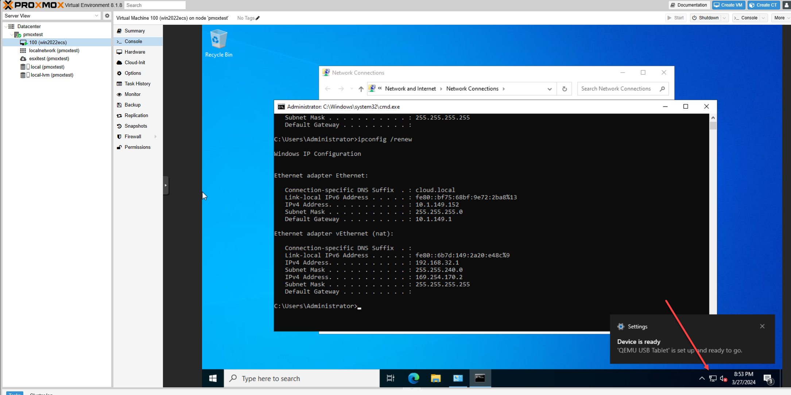Click the Task View taskbar icon
The image size is (791, 395).
pos(391,378)
